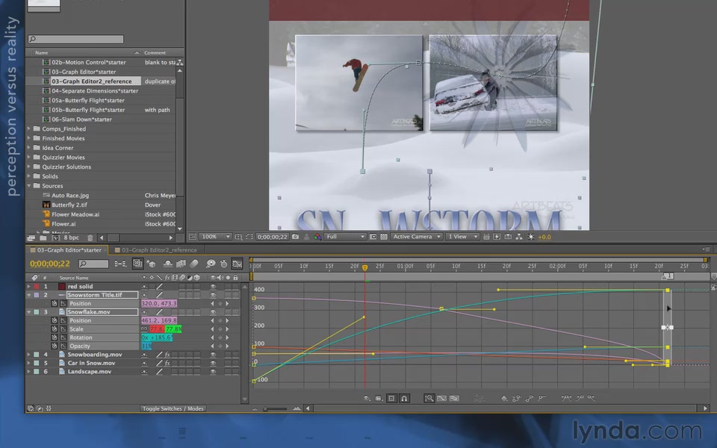Open the 1 View layout dropdown
This screenshot has height=448, width=717.
[462, 237]
